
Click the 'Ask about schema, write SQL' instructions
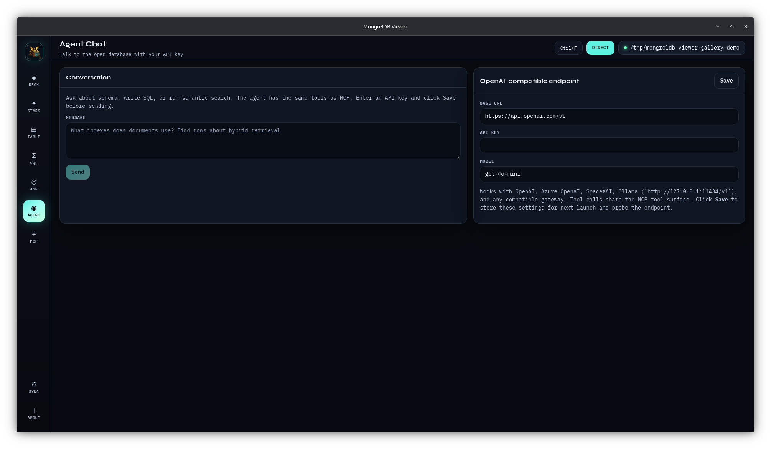point(261,102)
